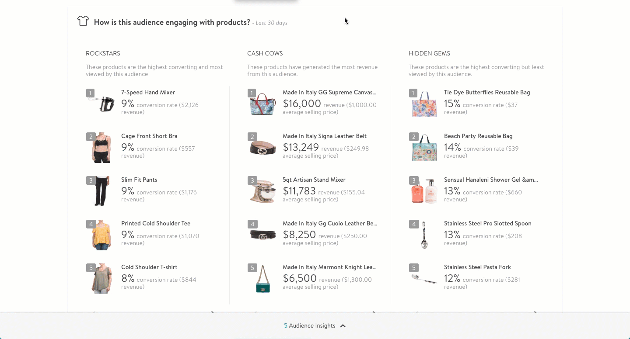Viewport: 630px width, 339px height.
Task: Click the ROCKSTARS column header
Action: (103, 53)
